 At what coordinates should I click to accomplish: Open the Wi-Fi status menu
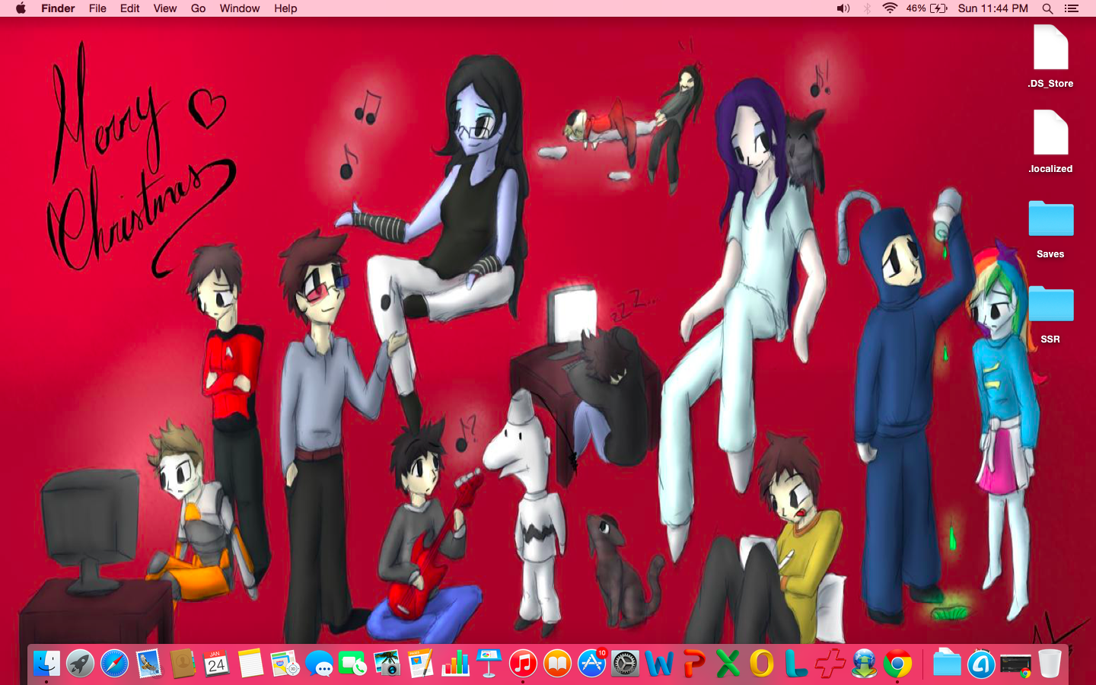click(x=890, y=8)
